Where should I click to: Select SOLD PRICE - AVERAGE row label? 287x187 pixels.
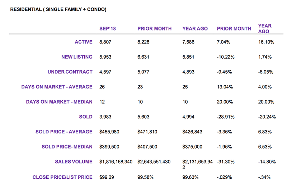[x=64, y=132]
